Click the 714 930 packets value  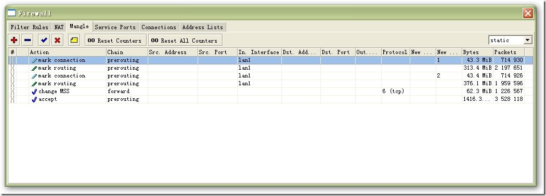click(512, 60)
